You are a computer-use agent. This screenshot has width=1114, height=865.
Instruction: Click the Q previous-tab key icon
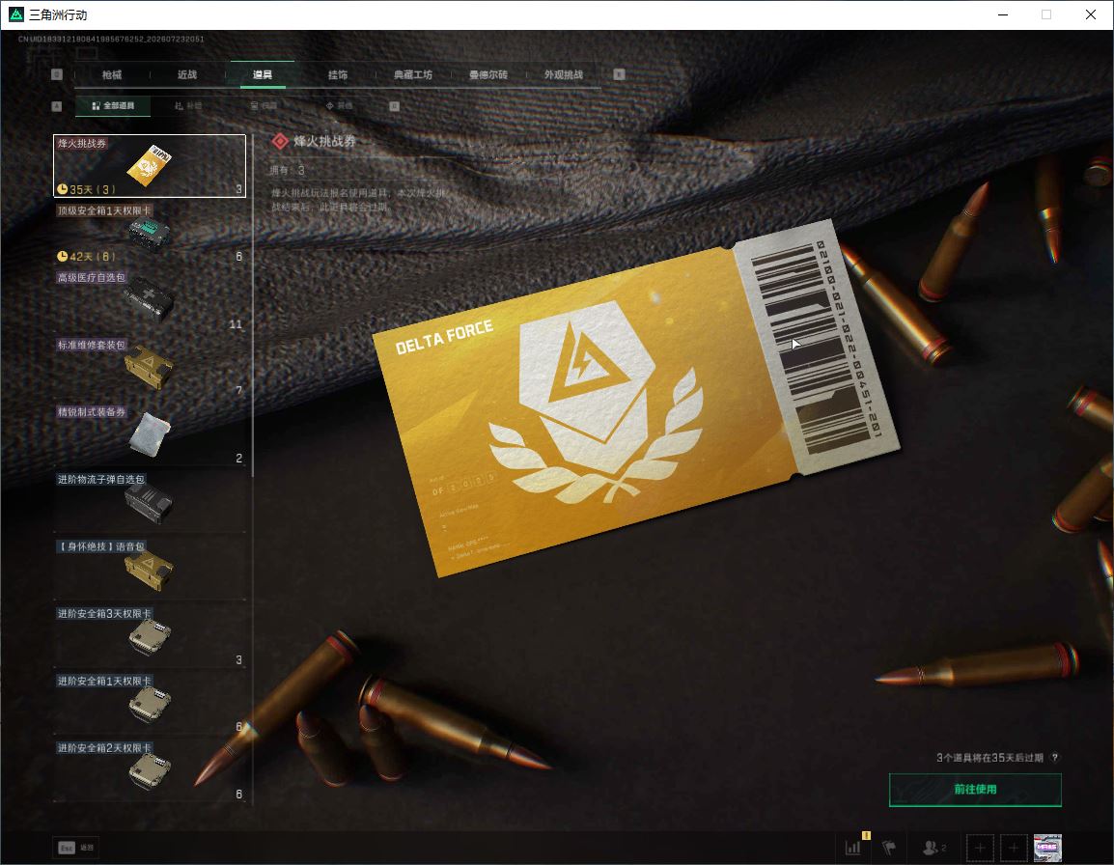57,74
